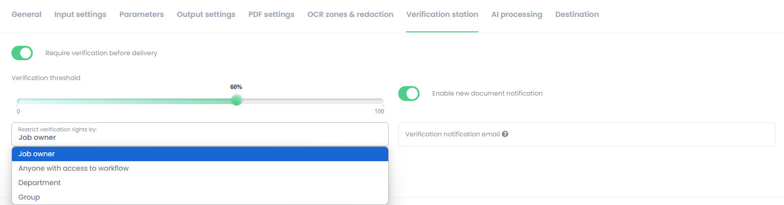Click the help icon beside Verification notification email

505,134
